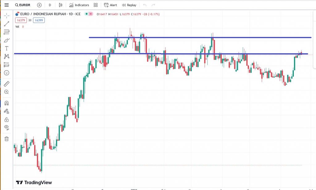This screenshot has width=316, height=190.
Task: Open the emoji icons tool
Action: (6, 73)
